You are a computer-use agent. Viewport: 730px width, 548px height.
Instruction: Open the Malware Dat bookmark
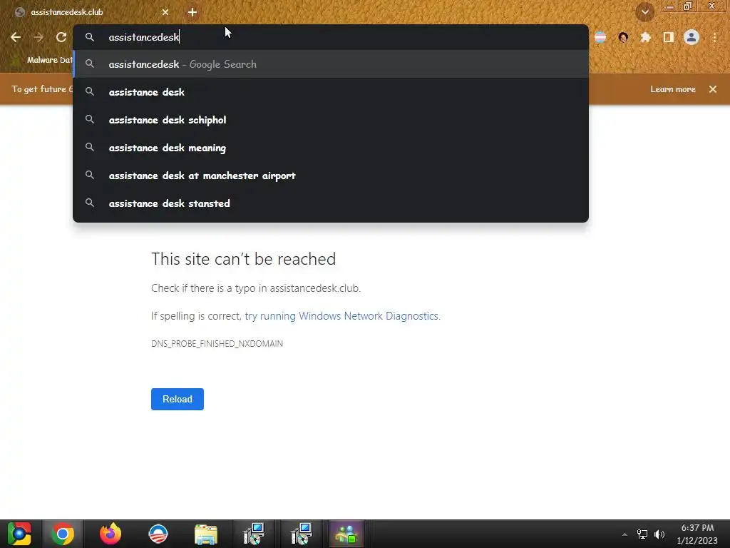click(42, 60)
